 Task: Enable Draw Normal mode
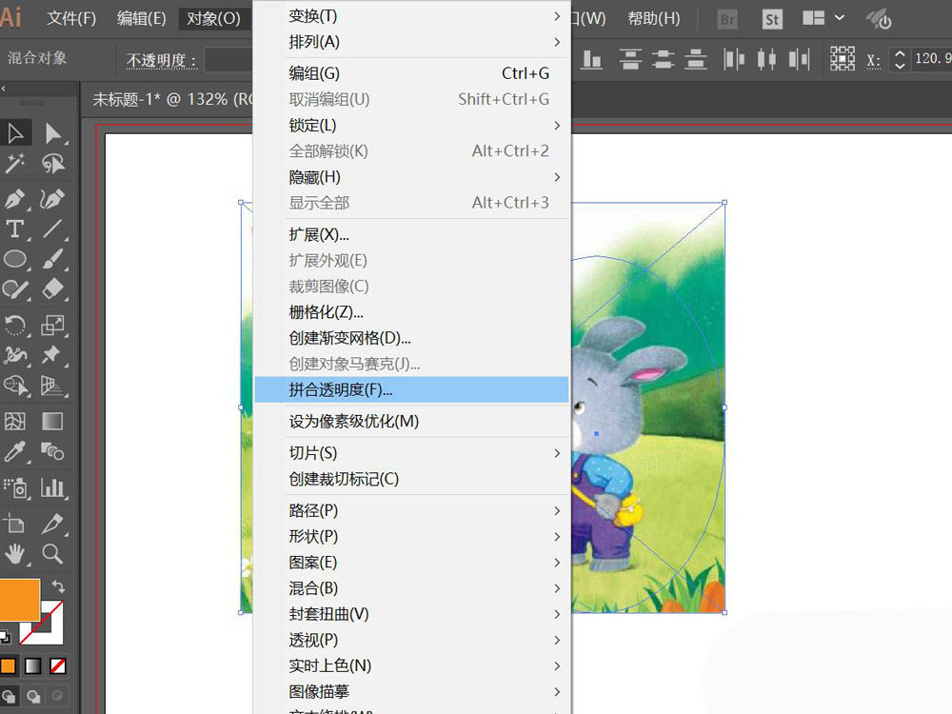8,696
